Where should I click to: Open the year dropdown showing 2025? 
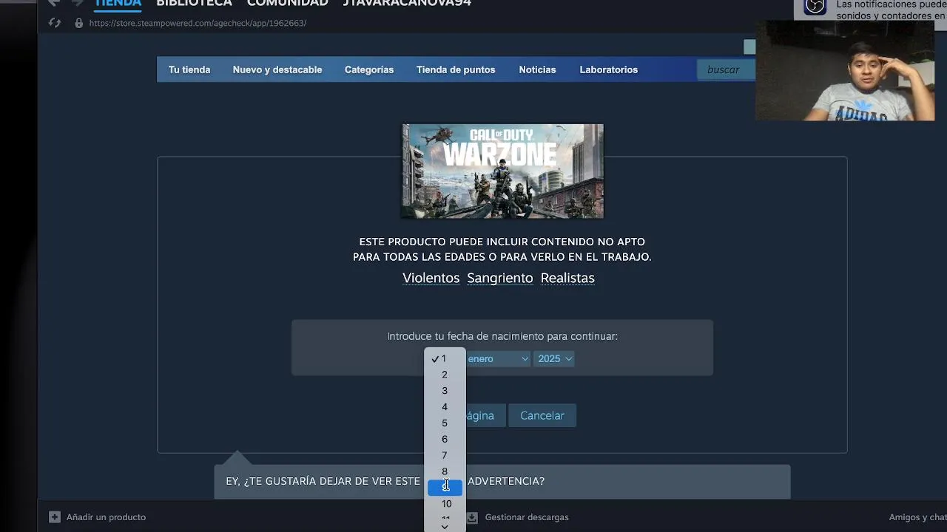555,358
